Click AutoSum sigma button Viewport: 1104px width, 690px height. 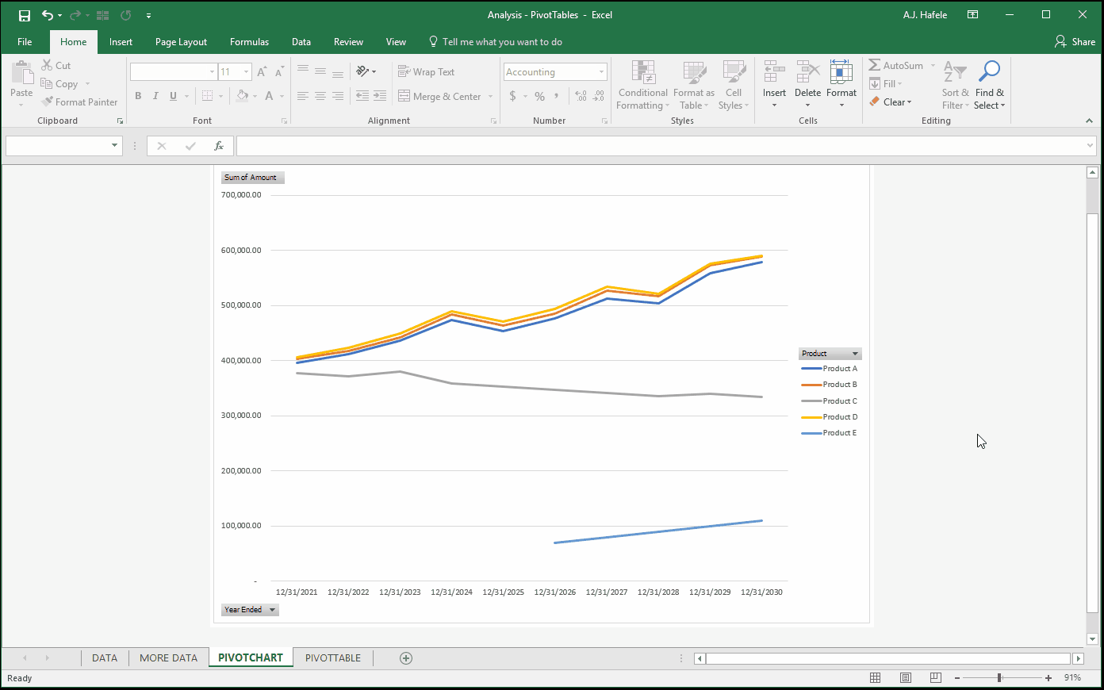pyautogui.click(x=896, y=66)
